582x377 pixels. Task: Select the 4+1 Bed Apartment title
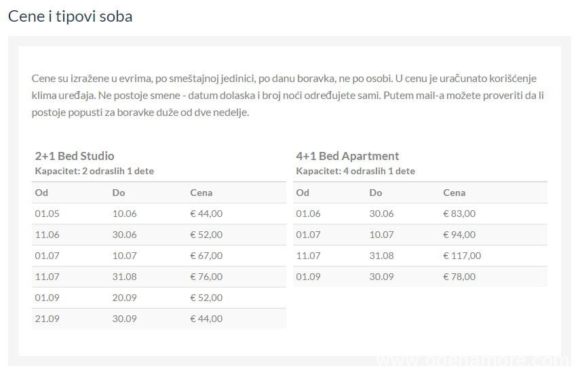(347, 156)
